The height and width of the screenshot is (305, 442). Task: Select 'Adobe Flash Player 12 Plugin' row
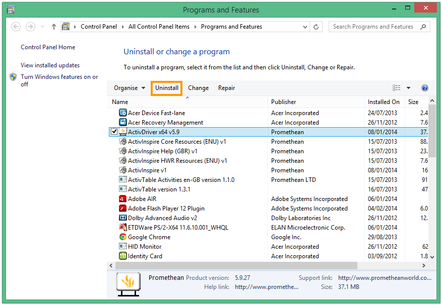(268, 209)
